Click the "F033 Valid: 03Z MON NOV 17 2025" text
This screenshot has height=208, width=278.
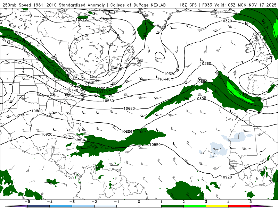239,5
